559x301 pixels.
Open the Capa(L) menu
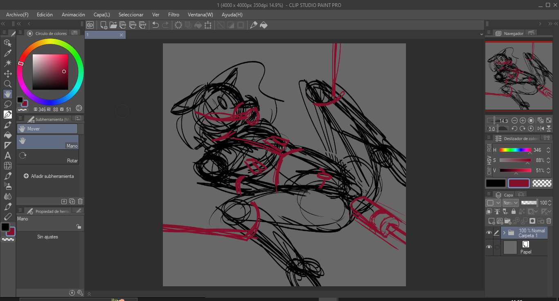[x=101, y=15]
